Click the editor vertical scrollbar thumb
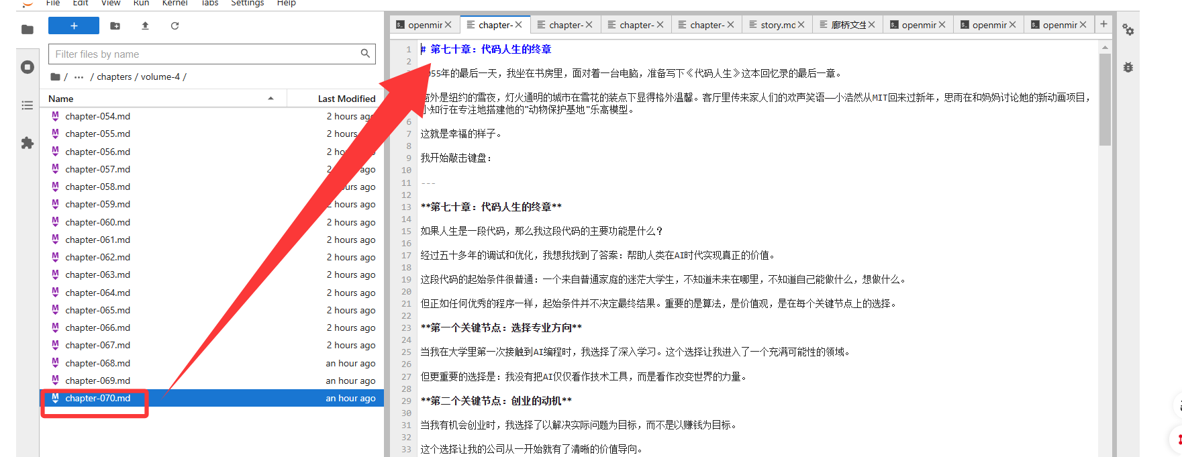The height and width of the screenshot is (457, 1182). pyautogui.click(x=1105, y=99)
